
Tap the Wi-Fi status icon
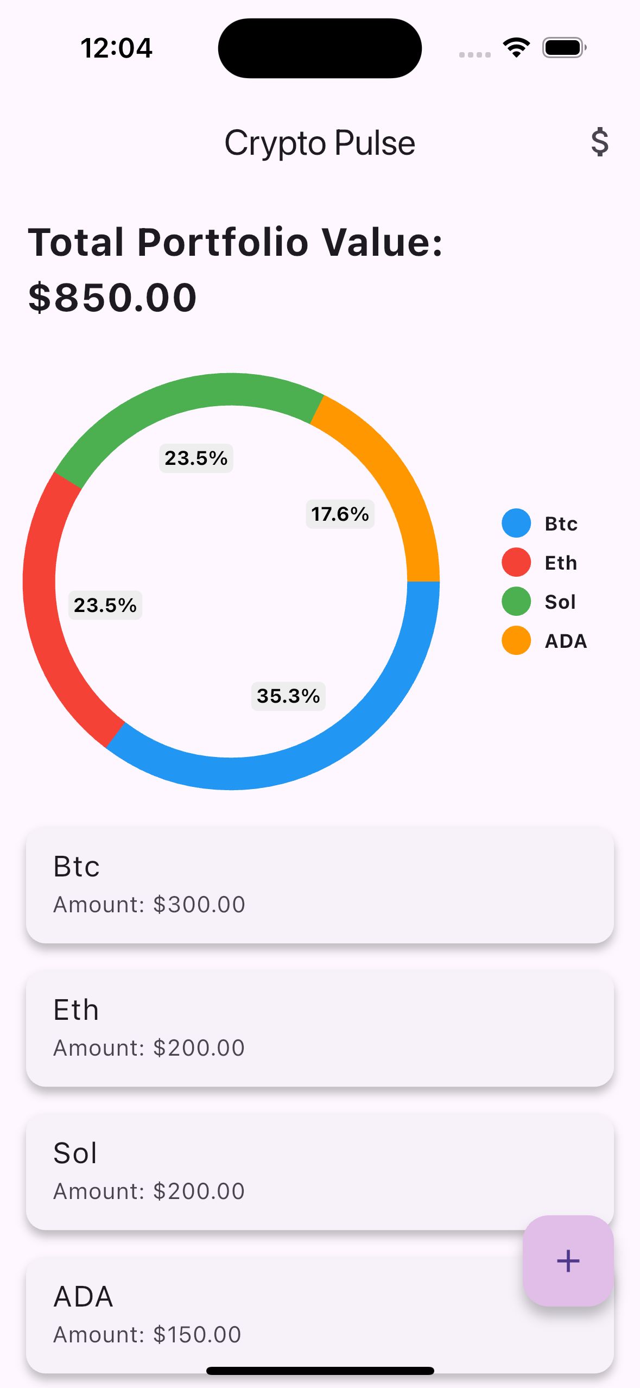click(x=516, y=48)
